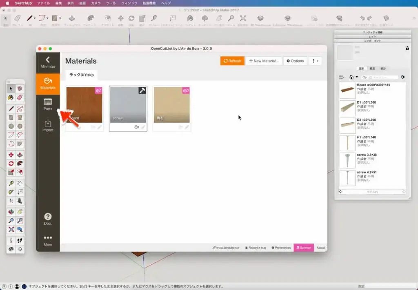
Task: Switch to the 編集 tab in Components panel
Action: pyautogui.click(x=372, y=69)
